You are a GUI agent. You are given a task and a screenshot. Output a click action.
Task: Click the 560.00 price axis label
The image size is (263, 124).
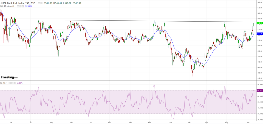click(259, 13)
